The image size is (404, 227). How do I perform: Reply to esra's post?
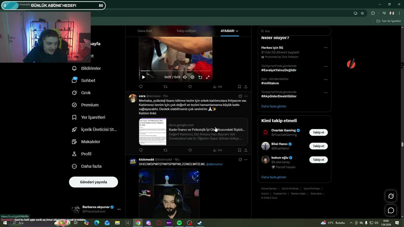141,150
